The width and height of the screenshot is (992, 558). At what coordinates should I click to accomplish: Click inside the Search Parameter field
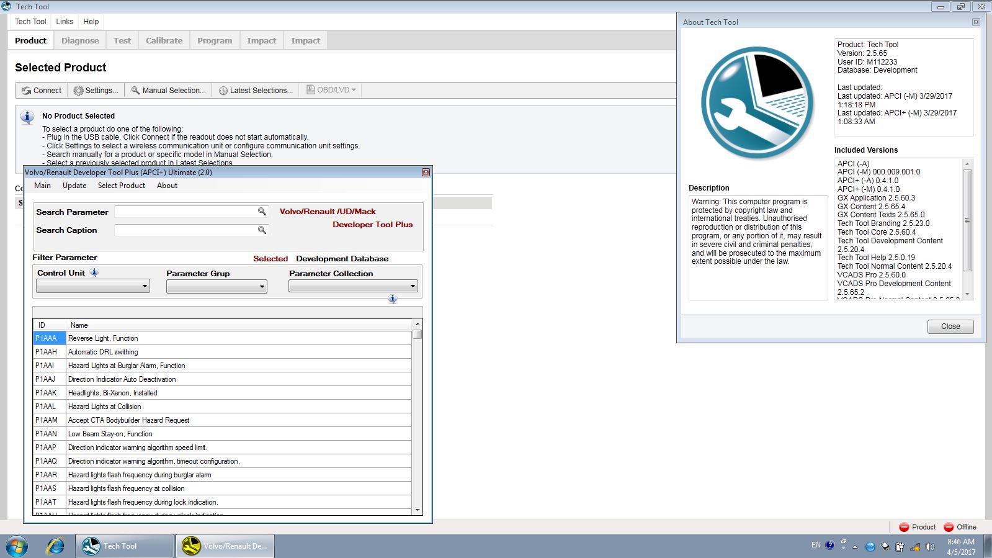click(186, 212)
